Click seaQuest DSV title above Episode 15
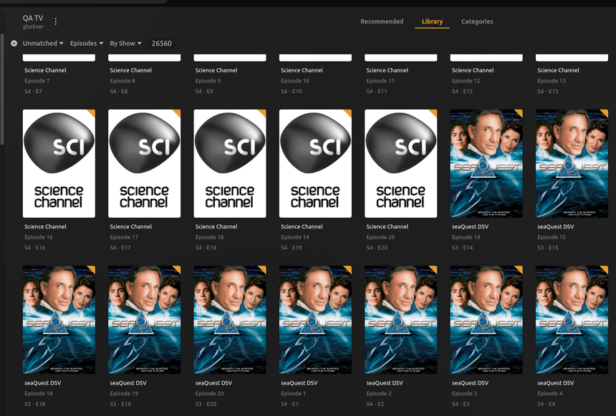The height and width of the screenshot is (416, 616). [x=556, y=227]
